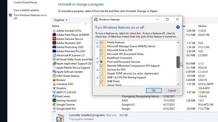Expand the MultiPoint Connector node
218x122 pixels.
click(x=97, y=58)
